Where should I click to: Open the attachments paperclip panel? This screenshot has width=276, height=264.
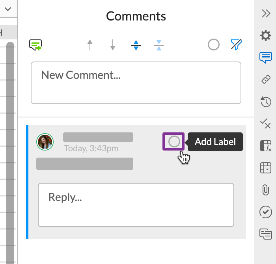point(266,190)
